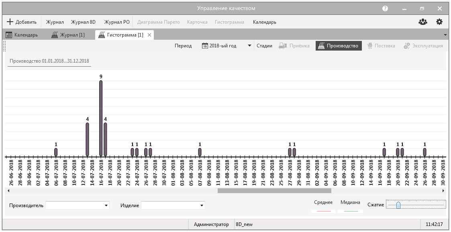The height and width of the screenshot is (232, 451).
Task: Expand the tab list arrow at far right
Action: (445, 35)
